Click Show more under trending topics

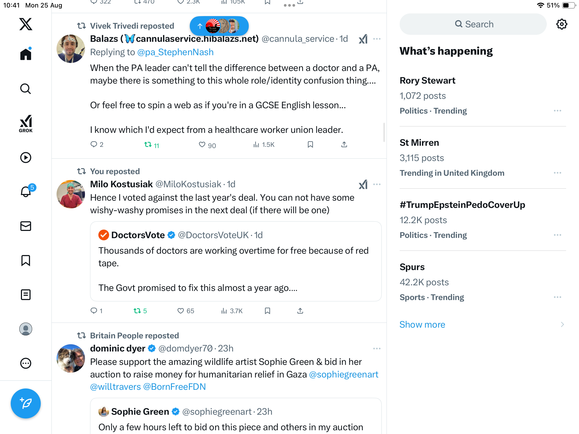click(422, 324)
